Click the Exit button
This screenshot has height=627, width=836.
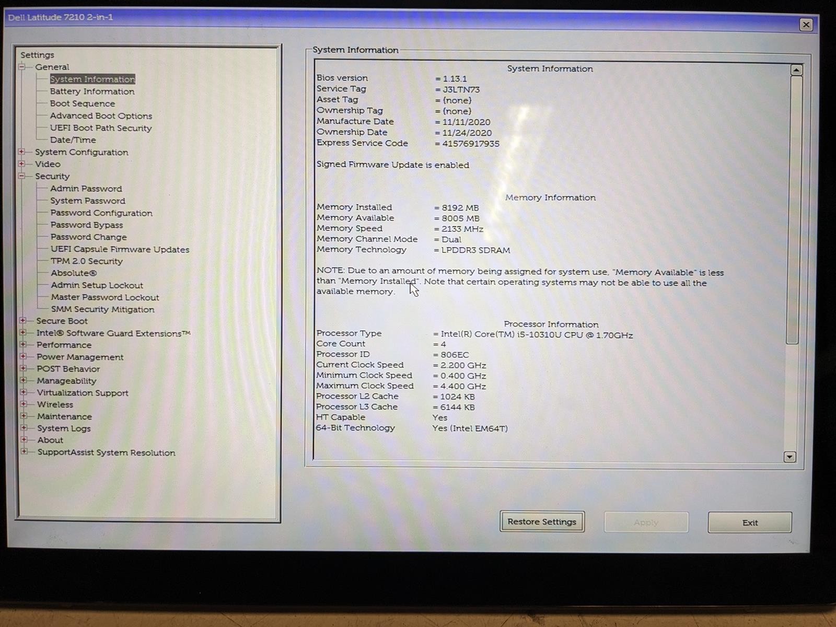click(x=750, y=522)
